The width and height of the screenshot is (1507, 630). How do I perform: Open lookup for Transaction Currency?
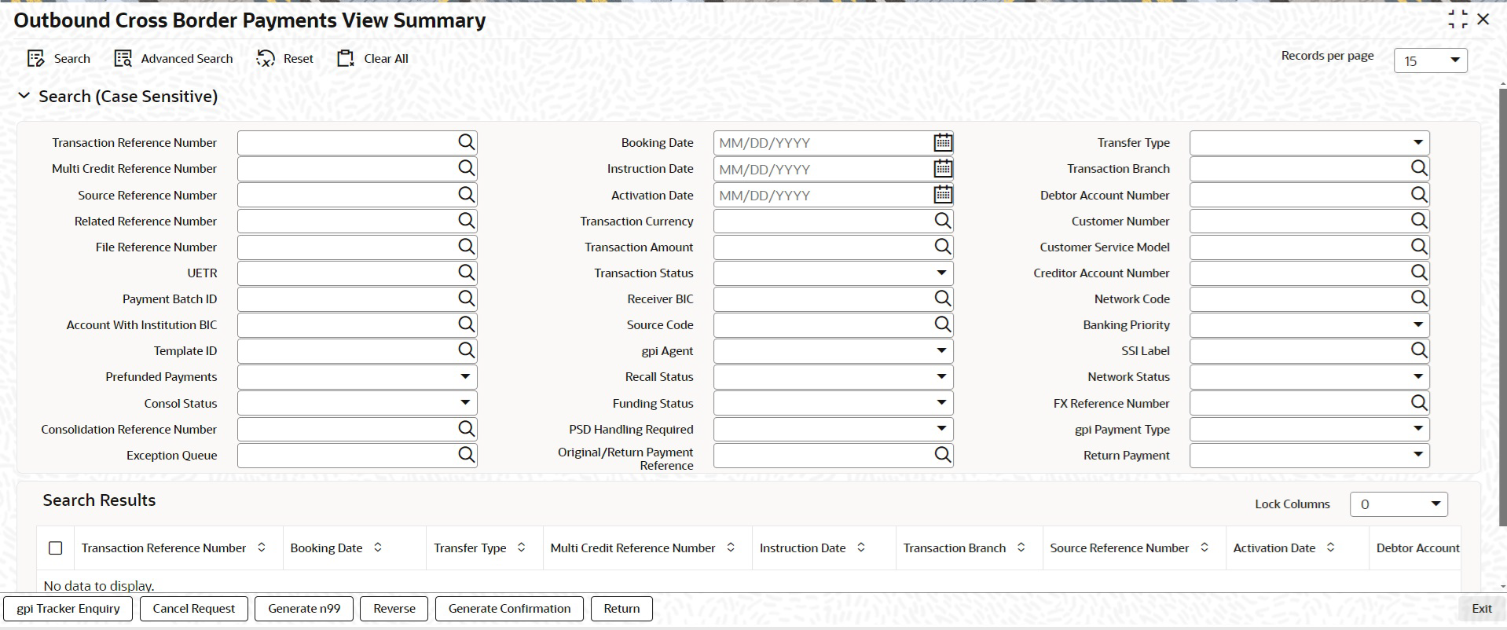coord(943,221)
